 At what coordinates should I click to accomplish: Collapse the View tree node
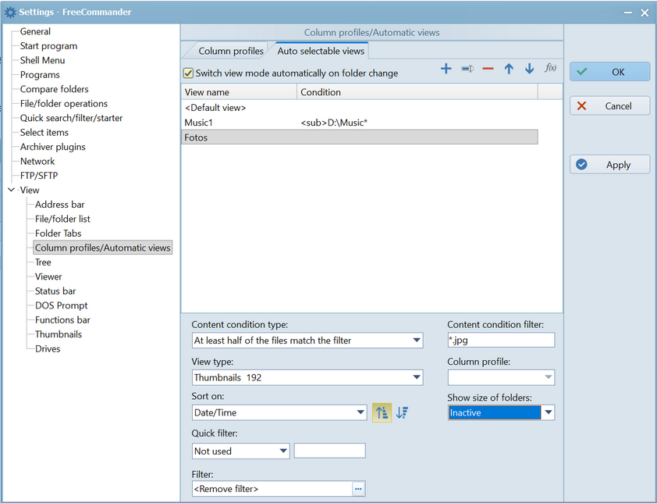tap(11, 190)
